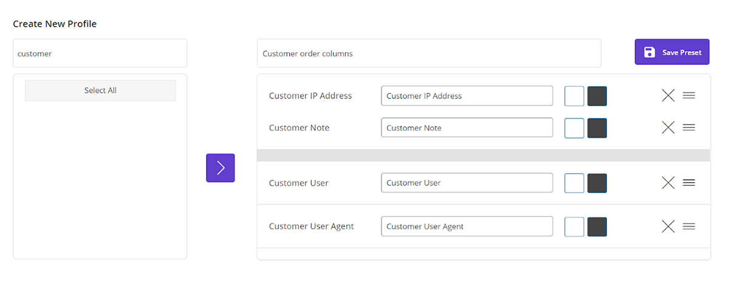Viewport: 729px width, 291px height.
Task: Edit the Customer User Agent label field
Action: click(467, 227)
